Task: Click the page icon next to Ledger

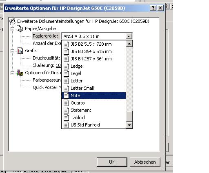Action: (66, 66)
